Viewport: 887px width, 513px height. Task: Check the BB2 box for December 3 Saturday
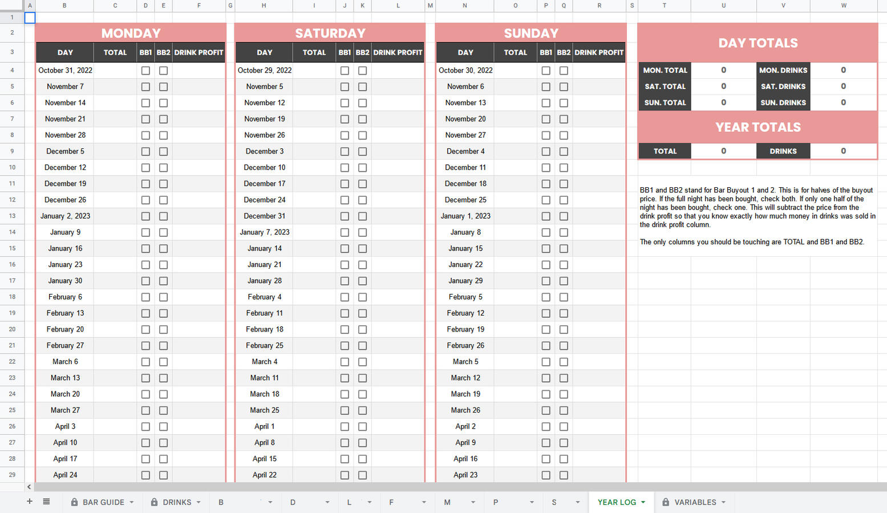(x=363, y=151)
